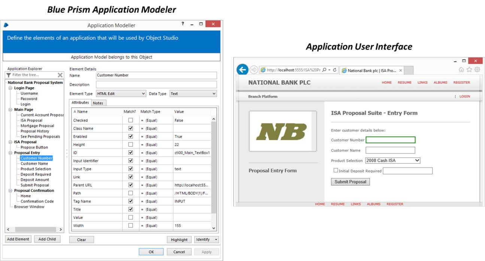Image resolution: width=485 pixels, height=261 pixels.
Task: Select Browser Window tree item
Action: tap(29, 207)
